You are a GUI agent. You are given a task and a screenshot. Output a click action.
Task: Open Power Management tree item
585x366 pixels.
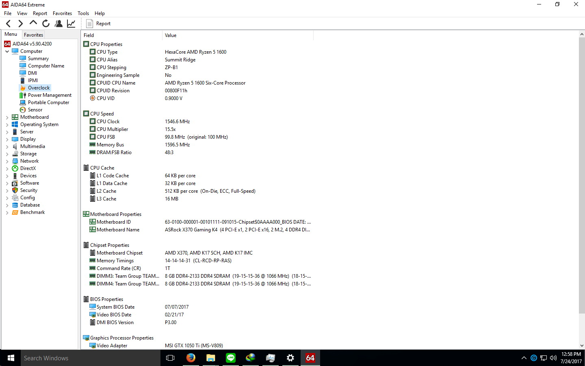(x=50, y=95)
